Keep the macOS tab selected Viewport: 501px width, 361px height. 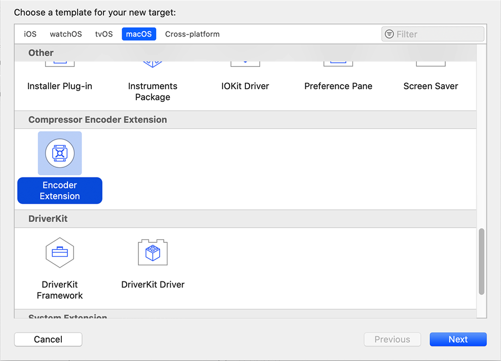(x=138, y=34)
